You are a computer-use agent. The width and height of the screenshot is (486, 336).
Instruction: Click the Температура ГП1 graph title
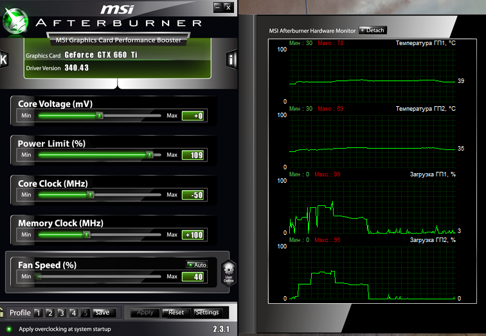426,43
